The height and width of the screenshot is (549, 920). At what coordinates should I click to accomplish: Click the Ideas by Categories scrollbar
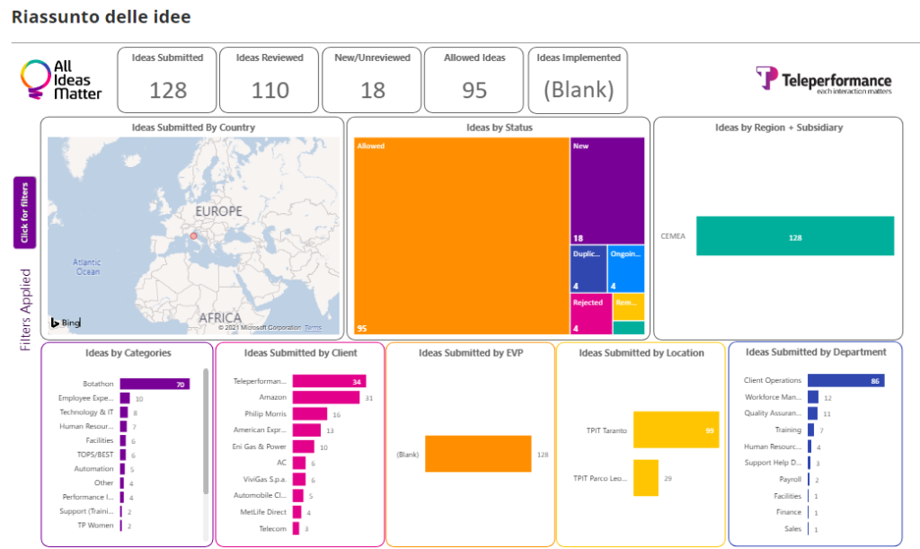206,431
